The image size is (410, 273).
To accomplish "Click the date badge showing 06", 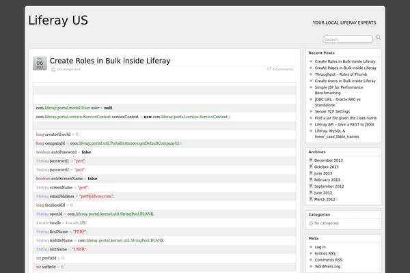I will [x=40, y=63].
